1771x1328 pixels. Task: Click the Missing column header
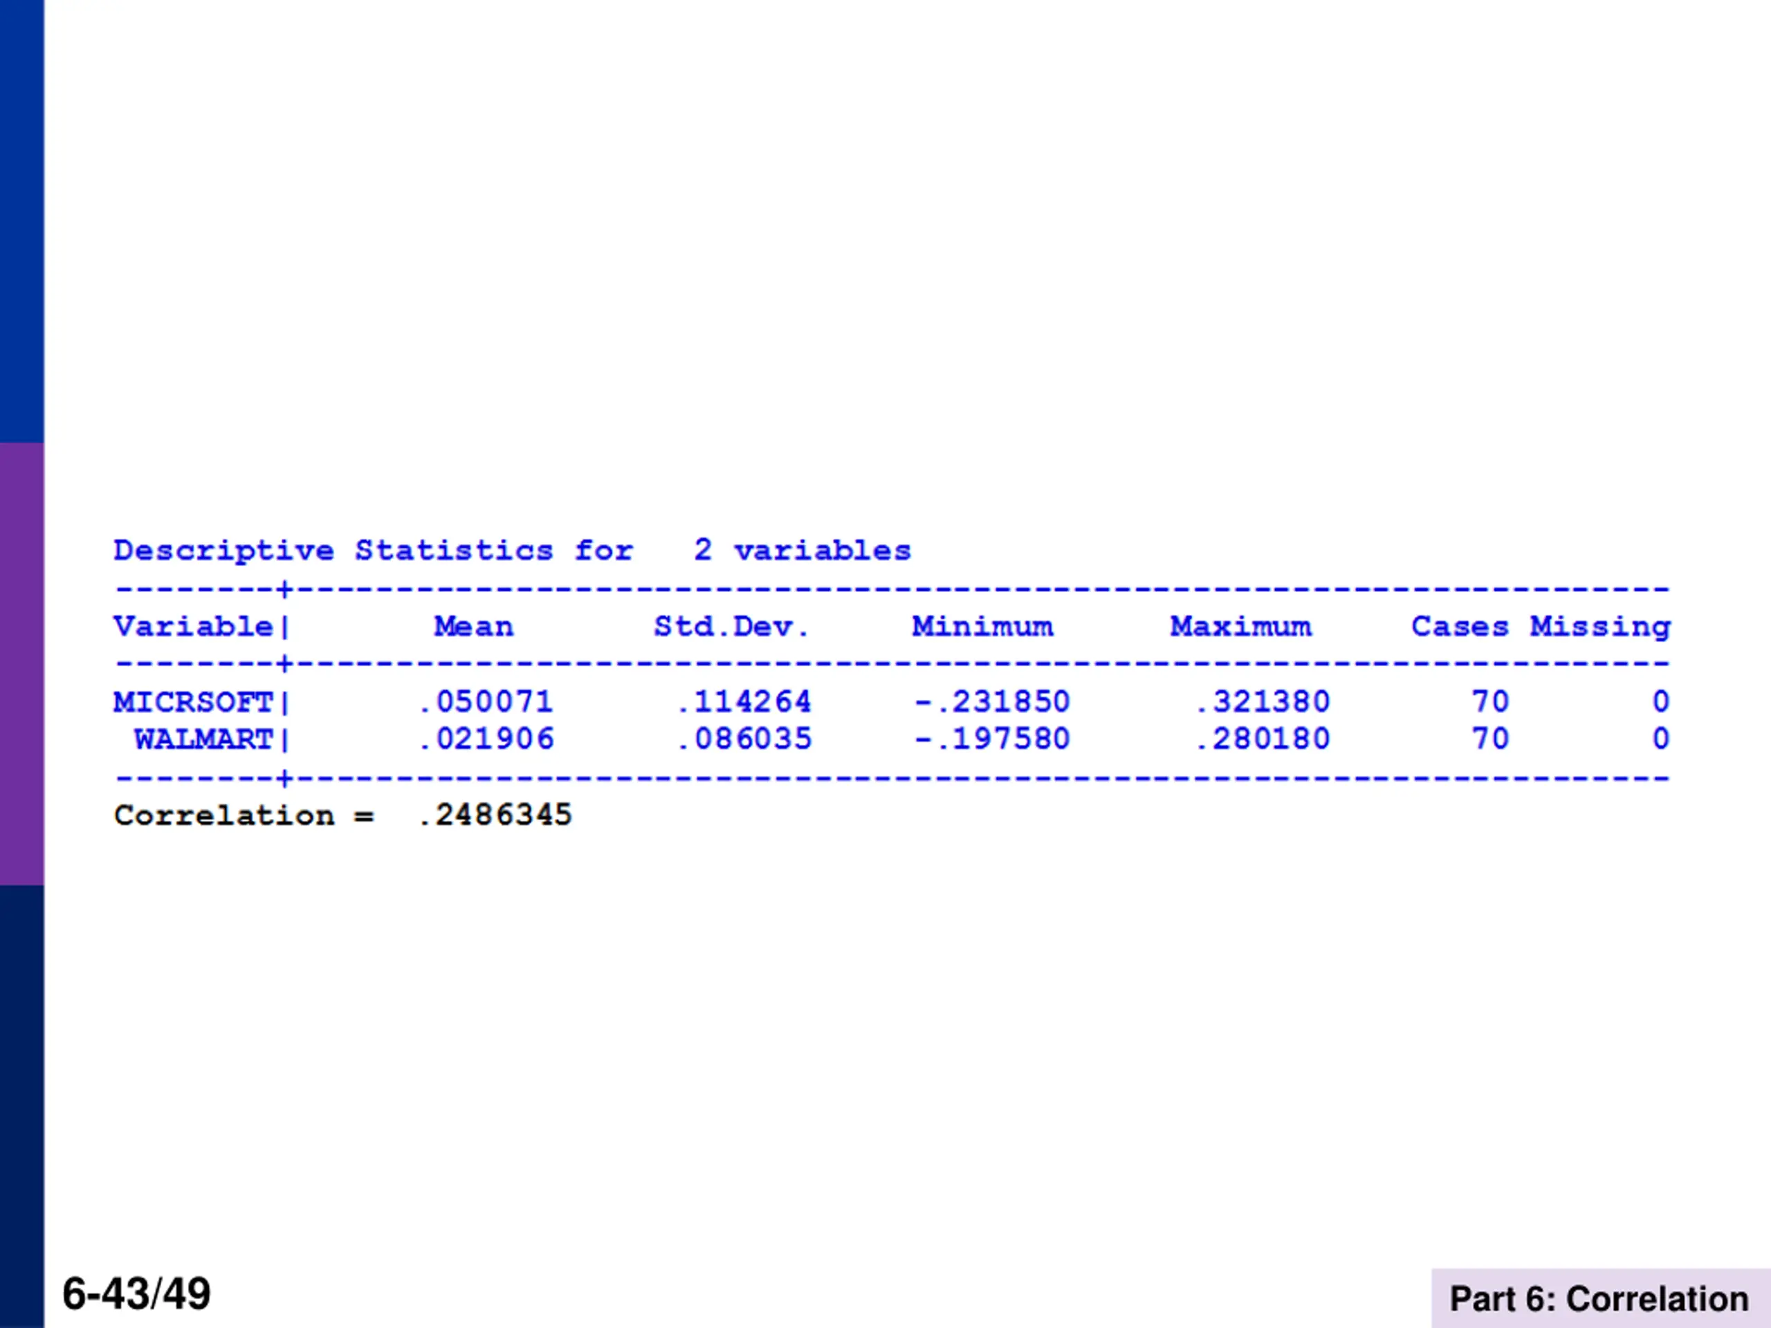click(1599, 626)
